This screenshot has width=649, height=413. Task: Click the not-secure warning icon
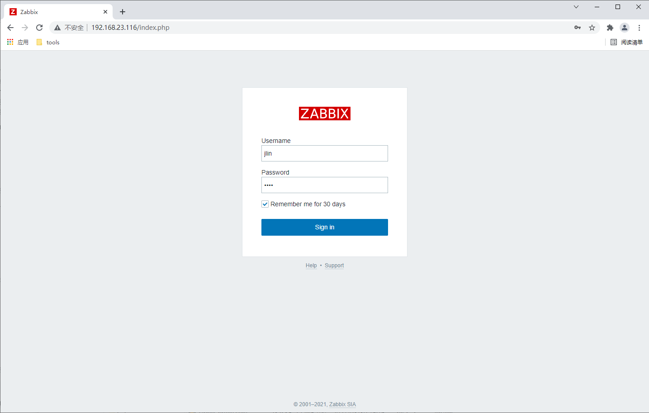pos(57,28)
